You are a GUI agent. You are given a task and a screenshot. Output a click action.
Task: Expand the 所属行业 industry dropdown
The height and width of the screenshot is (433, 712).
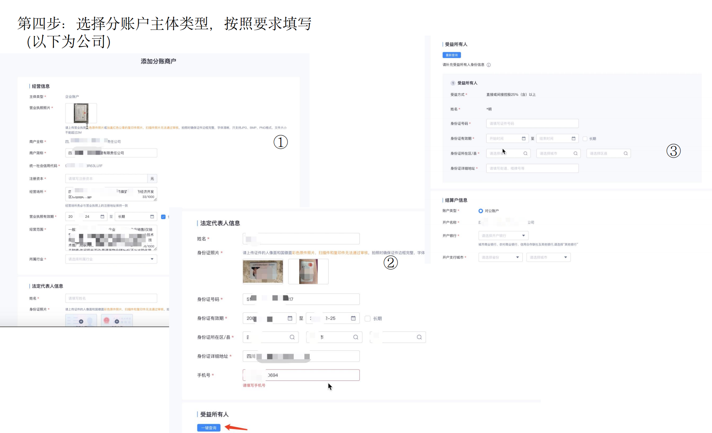click(x=111, y=259)
